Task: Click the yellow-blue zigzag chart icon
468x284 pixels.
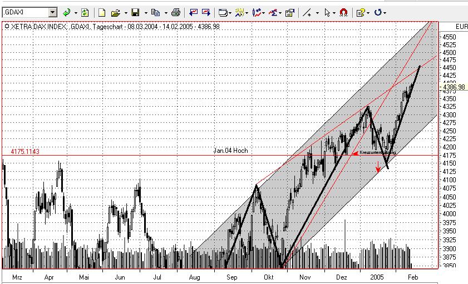Action: (239, 13)
